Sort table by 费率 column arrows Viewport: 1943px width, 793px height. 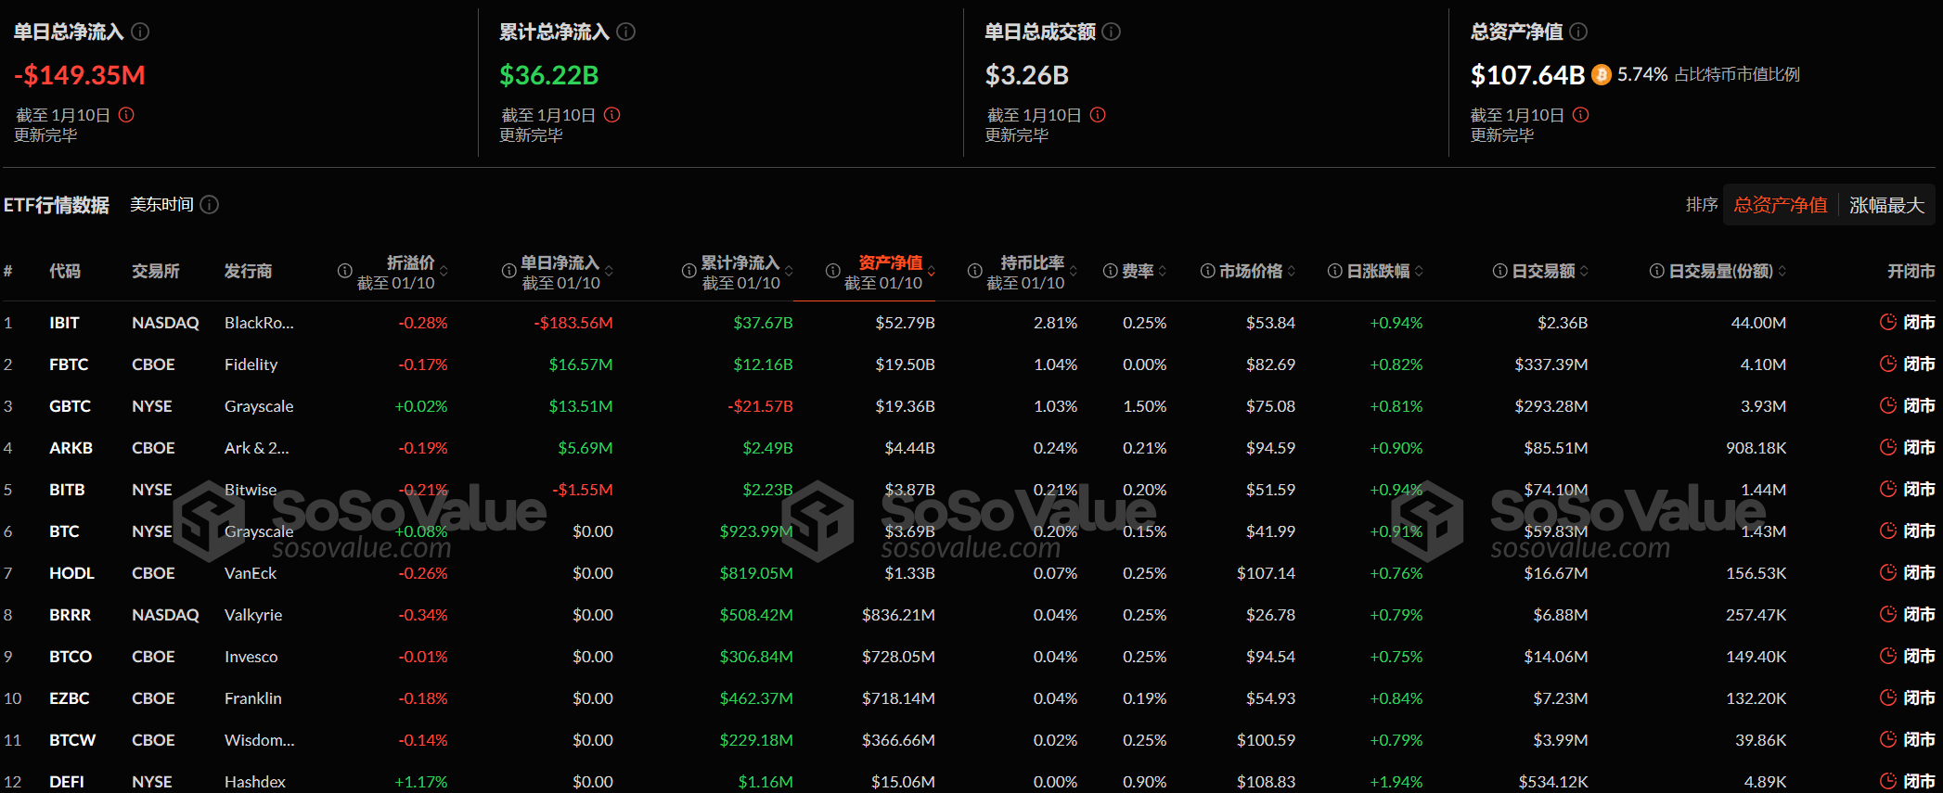point(1163,272)
